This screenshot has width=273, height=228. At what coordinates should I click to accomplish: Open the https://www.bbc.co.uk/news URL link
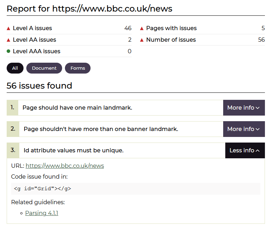pos(65,166)
